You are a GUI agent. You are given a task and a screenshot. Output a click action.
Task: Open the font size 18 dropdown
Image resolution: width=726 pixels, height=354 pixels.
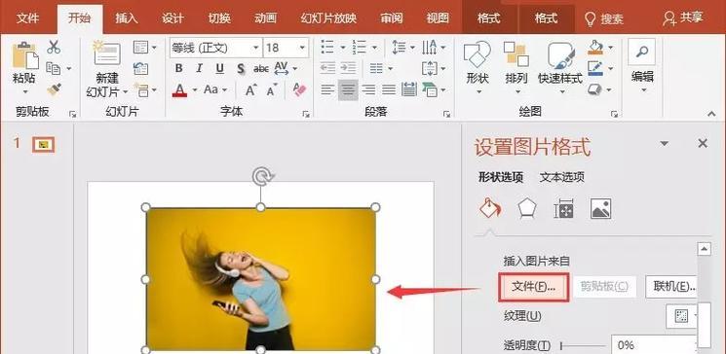302,48
